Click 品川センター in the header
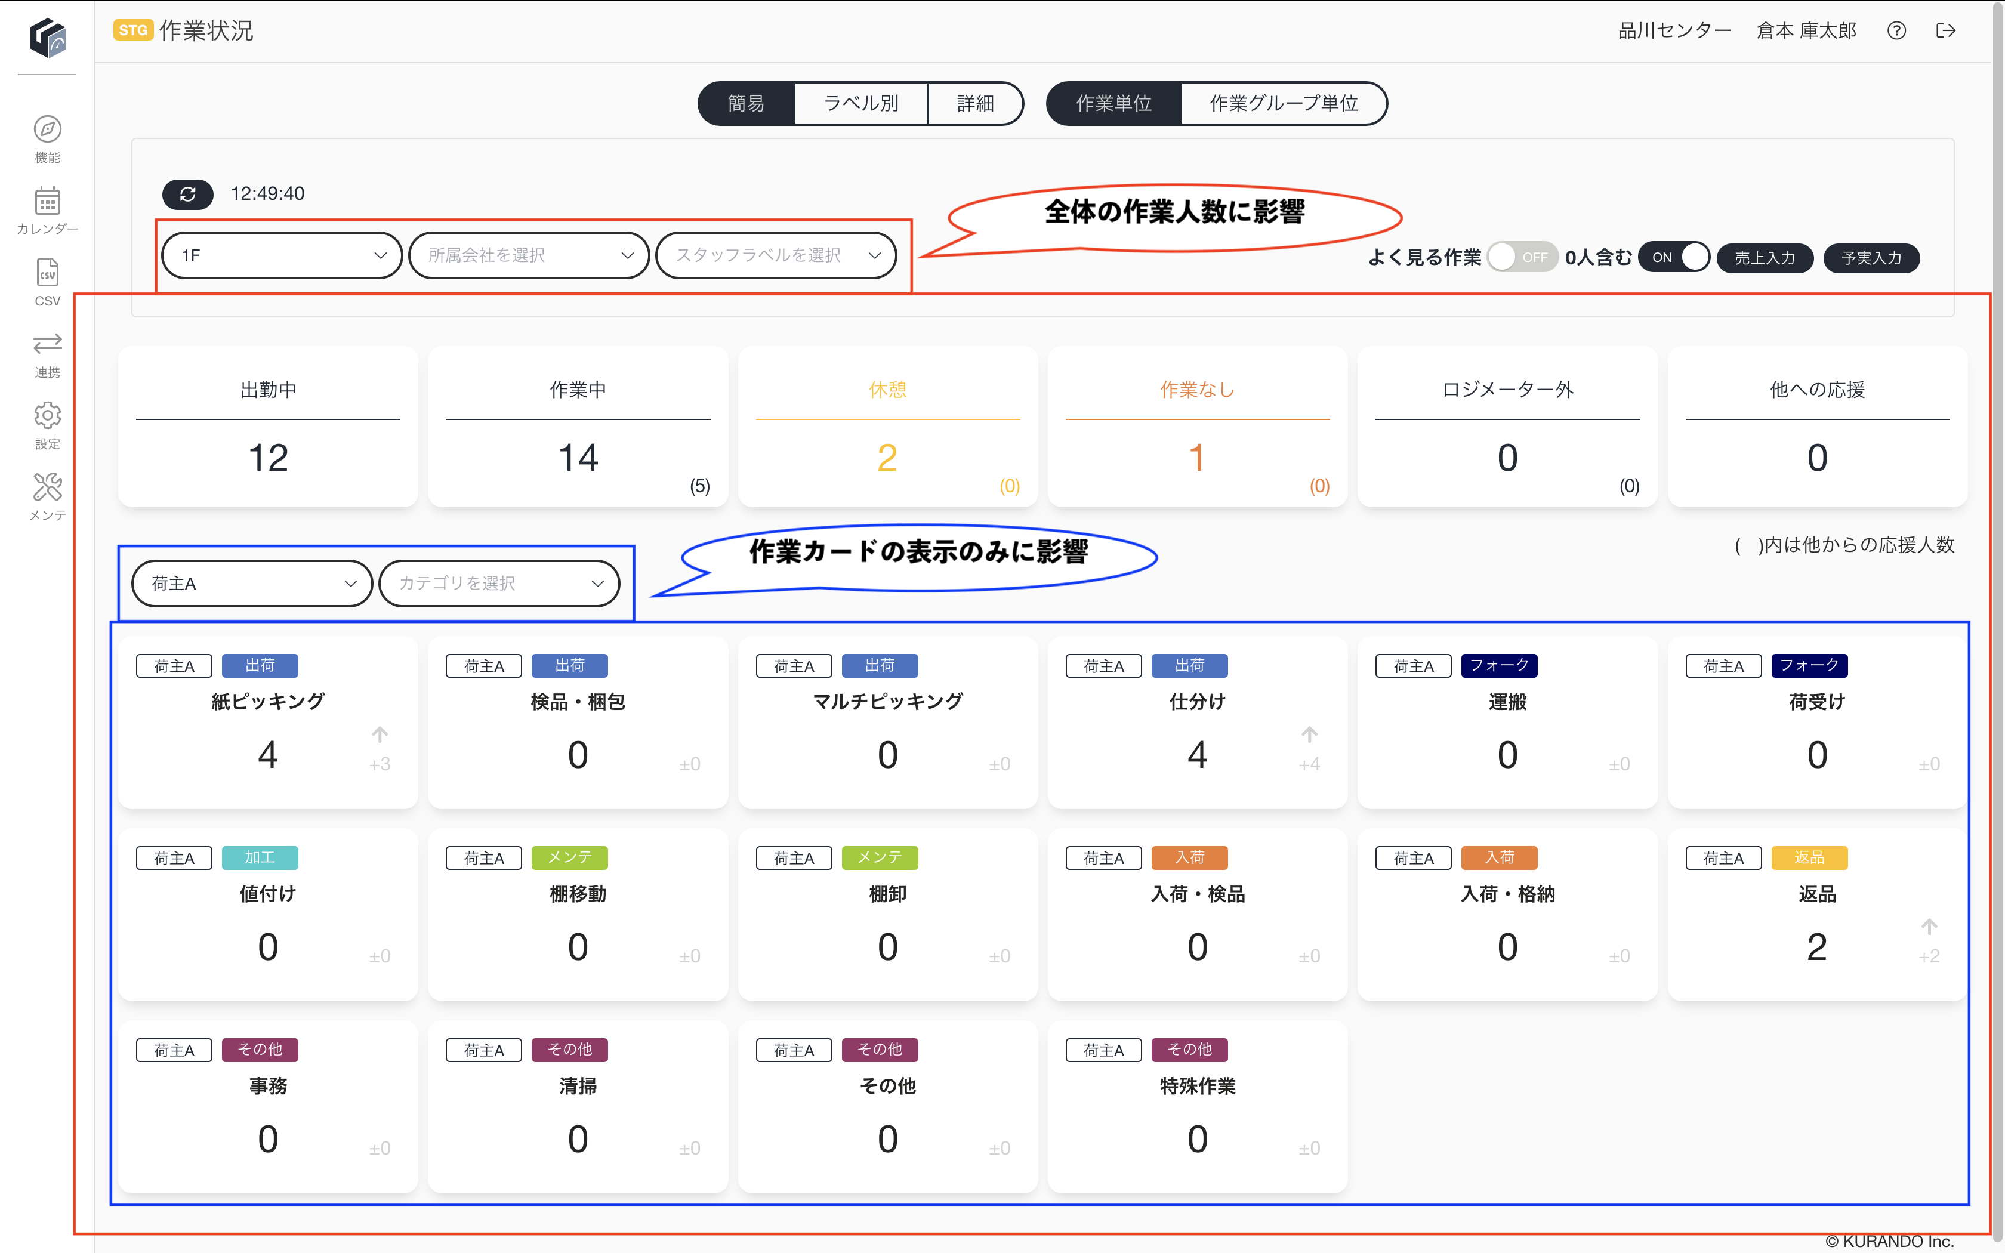 [1674, 30]
